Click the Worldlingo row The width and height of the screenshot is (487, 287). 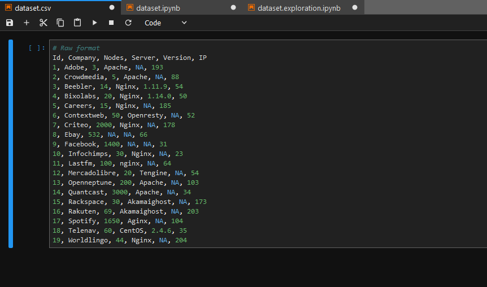[x=120, y=241]
